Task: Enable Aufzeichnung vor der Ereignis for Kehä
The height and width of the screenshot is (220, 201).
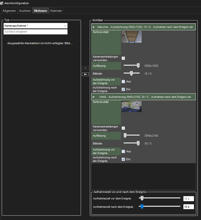Action: [x=123, y=151]
